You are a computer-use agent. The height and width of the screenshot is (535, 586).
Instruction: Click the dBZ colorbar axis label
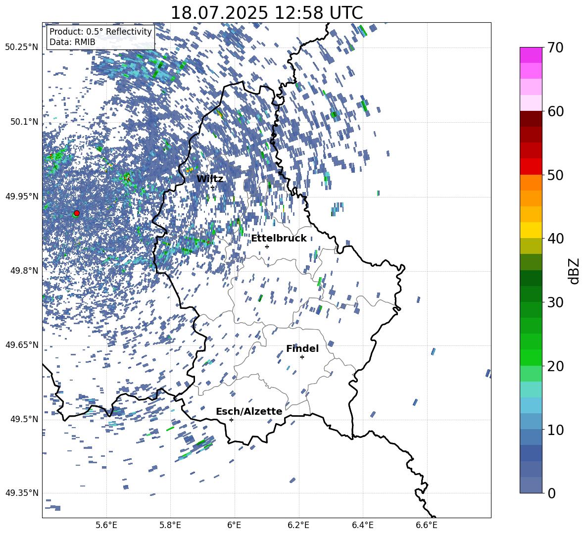pos(575,271)
